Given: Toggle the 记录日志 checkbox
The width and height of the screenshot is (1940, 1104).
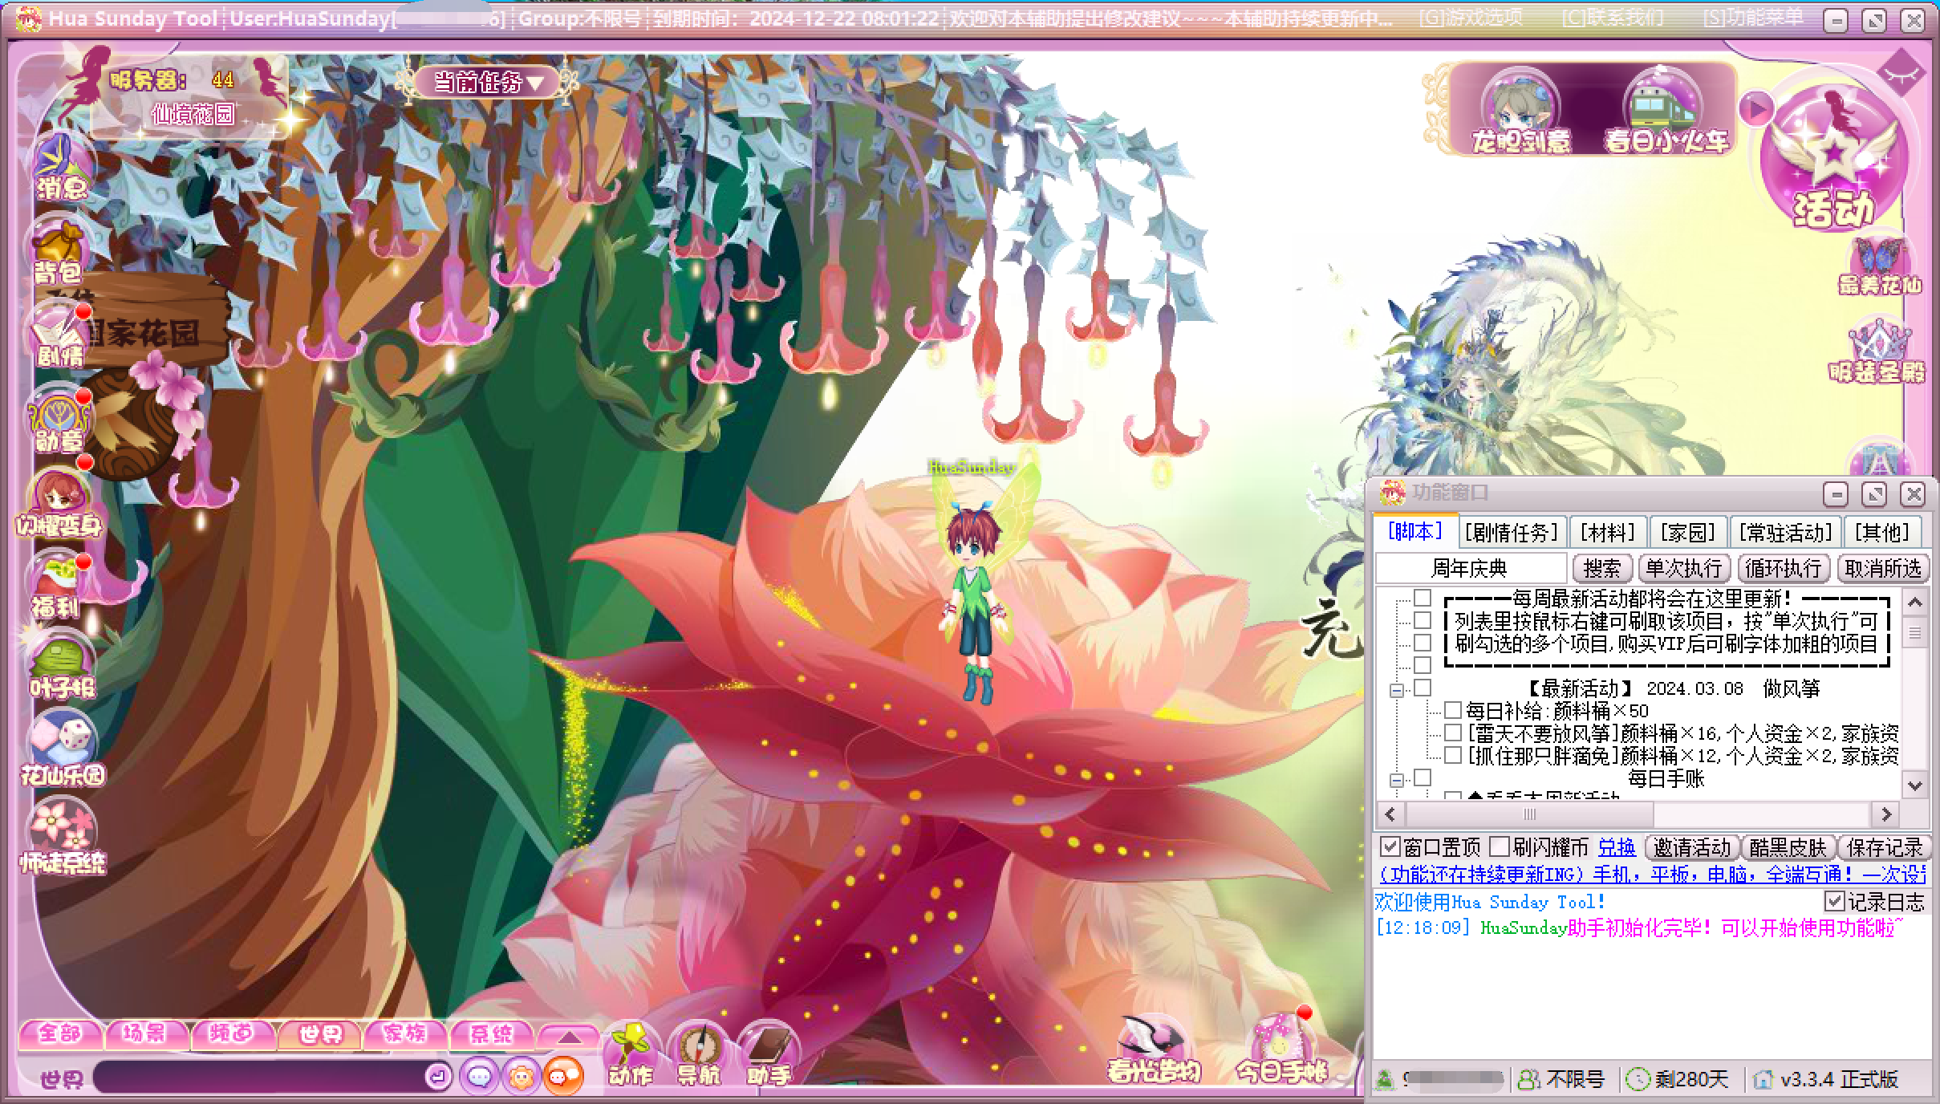Looking at the screenshot, I should 1833,901.
